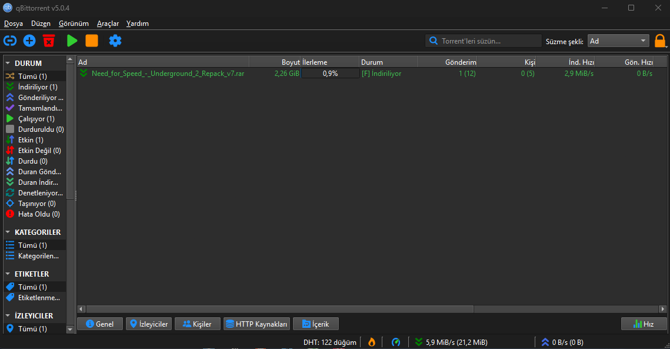Select the Need_for_Speed Underground 2 torrent row

372,74
